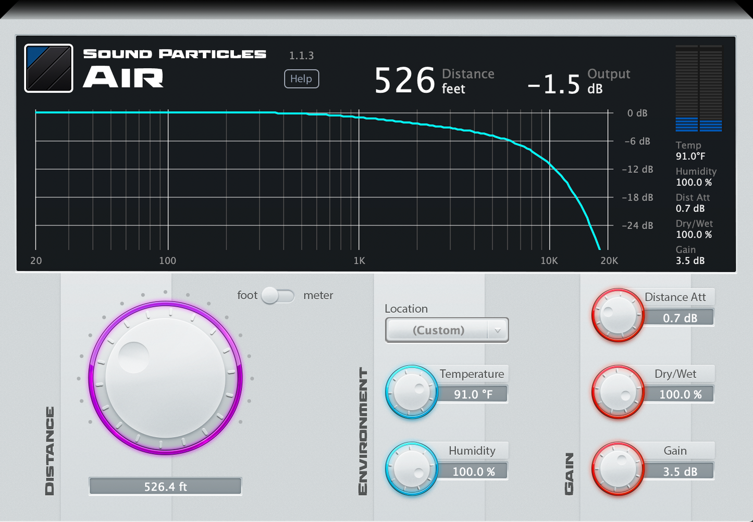Click the 526.4 ft distance field
Screen dimensions: 753x522
pyautogui.click(x=165, y=486)
